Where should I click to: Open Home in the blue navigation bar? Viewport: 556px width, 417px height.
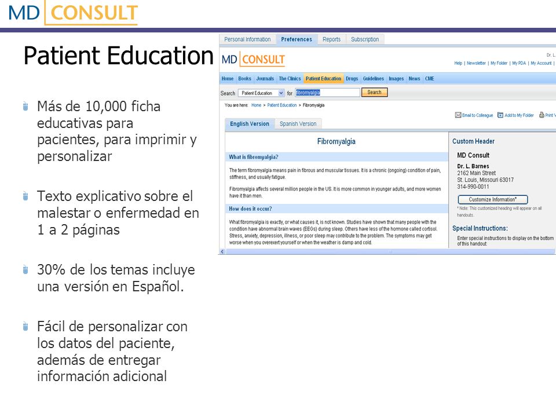click(x=227, y=78)
